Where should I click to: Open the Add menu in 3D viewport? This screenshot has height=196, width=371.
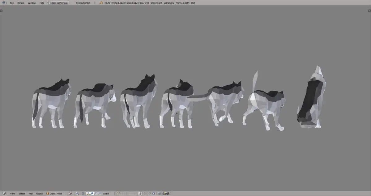pyautogui.click(x=31, y=194)
